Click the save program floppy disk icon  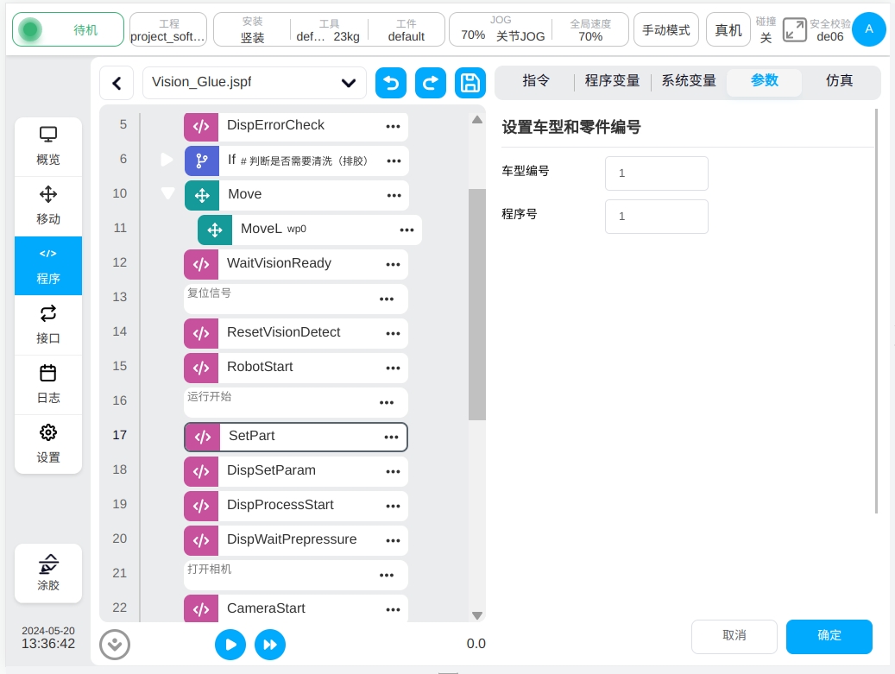coord(470,83)
